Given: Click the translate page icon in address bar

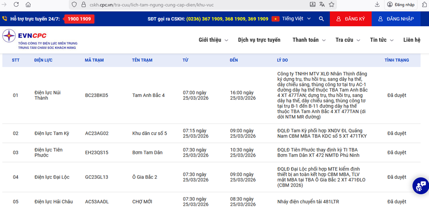Looking at the screenshot, I should click(322, 5).
